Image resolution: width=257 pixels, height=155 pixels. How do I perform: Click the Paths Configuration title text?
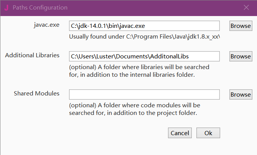point(40,8)
